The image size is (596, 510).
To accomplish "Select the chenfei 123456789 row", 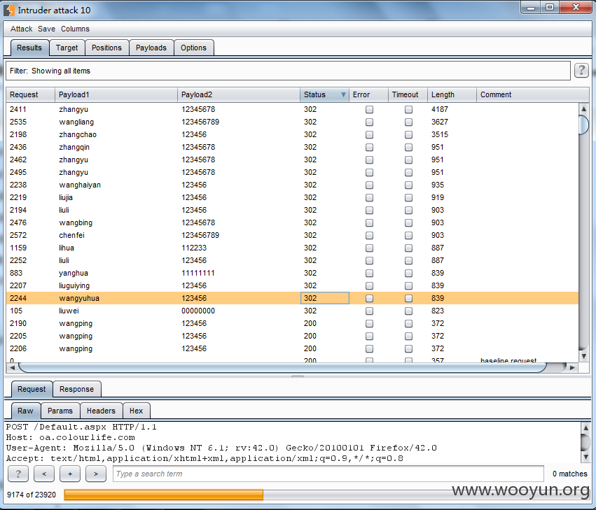I will (x=292, y=236).
